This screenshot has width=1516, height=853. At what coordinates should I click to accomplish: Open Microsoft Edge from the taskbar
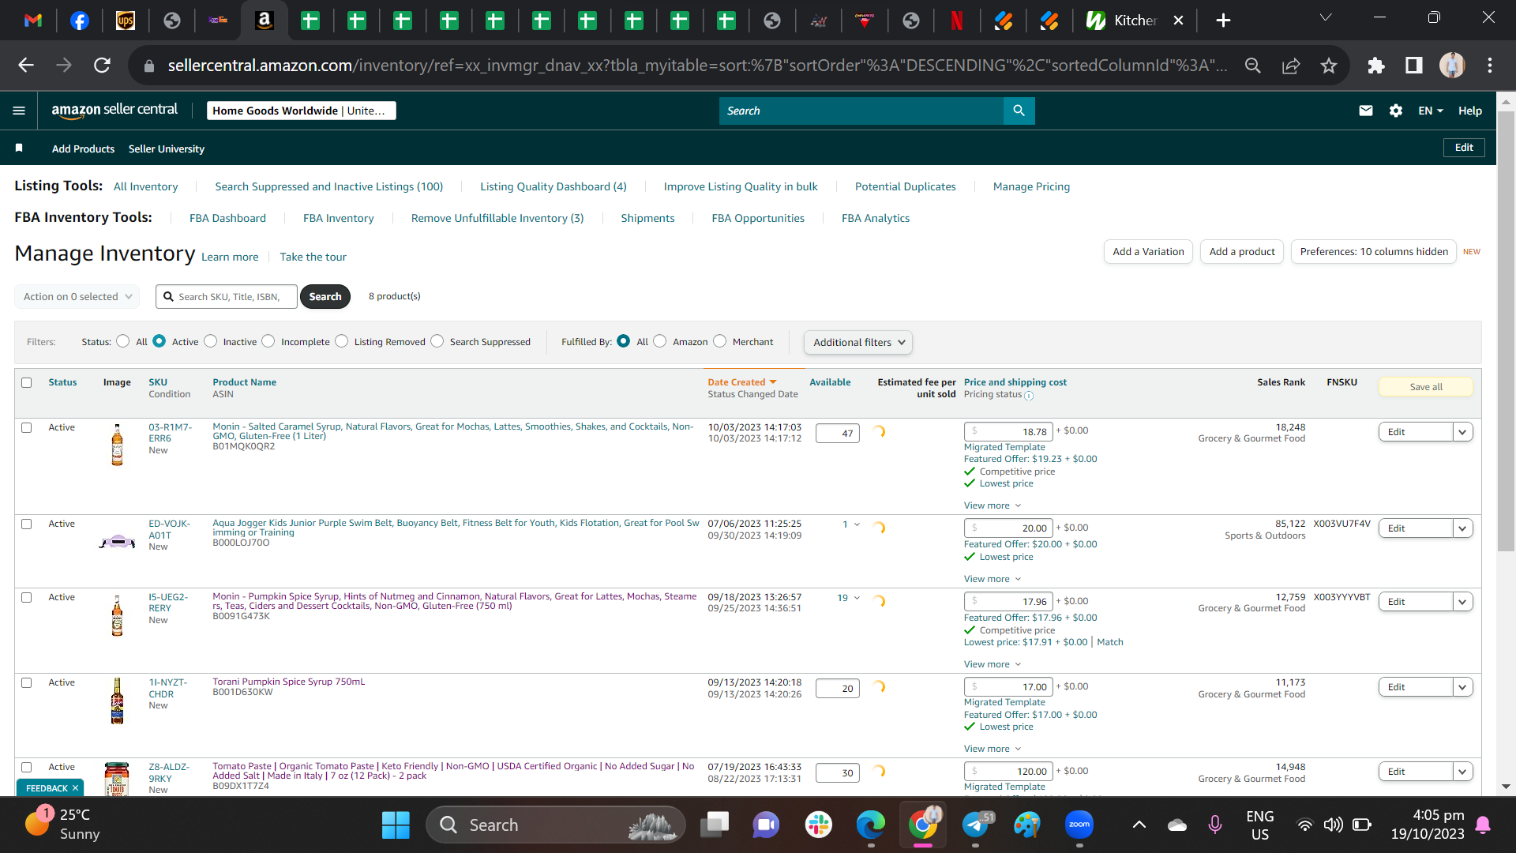(871, 825)
